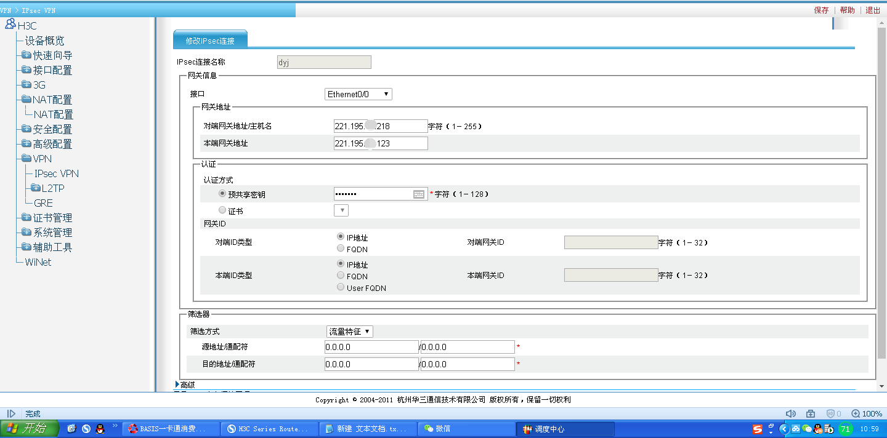Click the H3C root node icon
The image size is (887, 438).
[10, 24]
